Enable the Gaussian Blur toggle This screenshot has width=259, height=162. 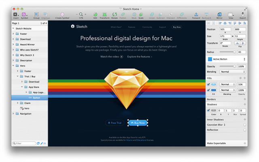[x=244, y=125]
